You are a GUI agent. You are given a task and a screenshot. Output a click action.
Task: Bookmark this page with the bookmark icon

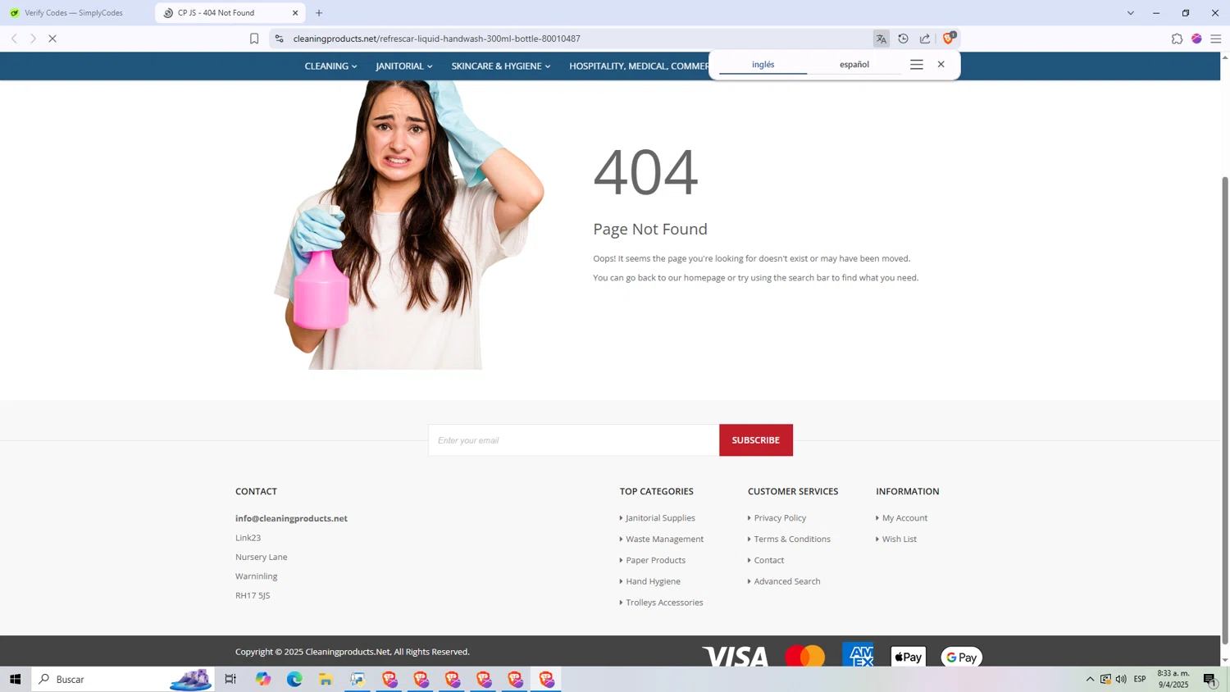click(254, 39)
